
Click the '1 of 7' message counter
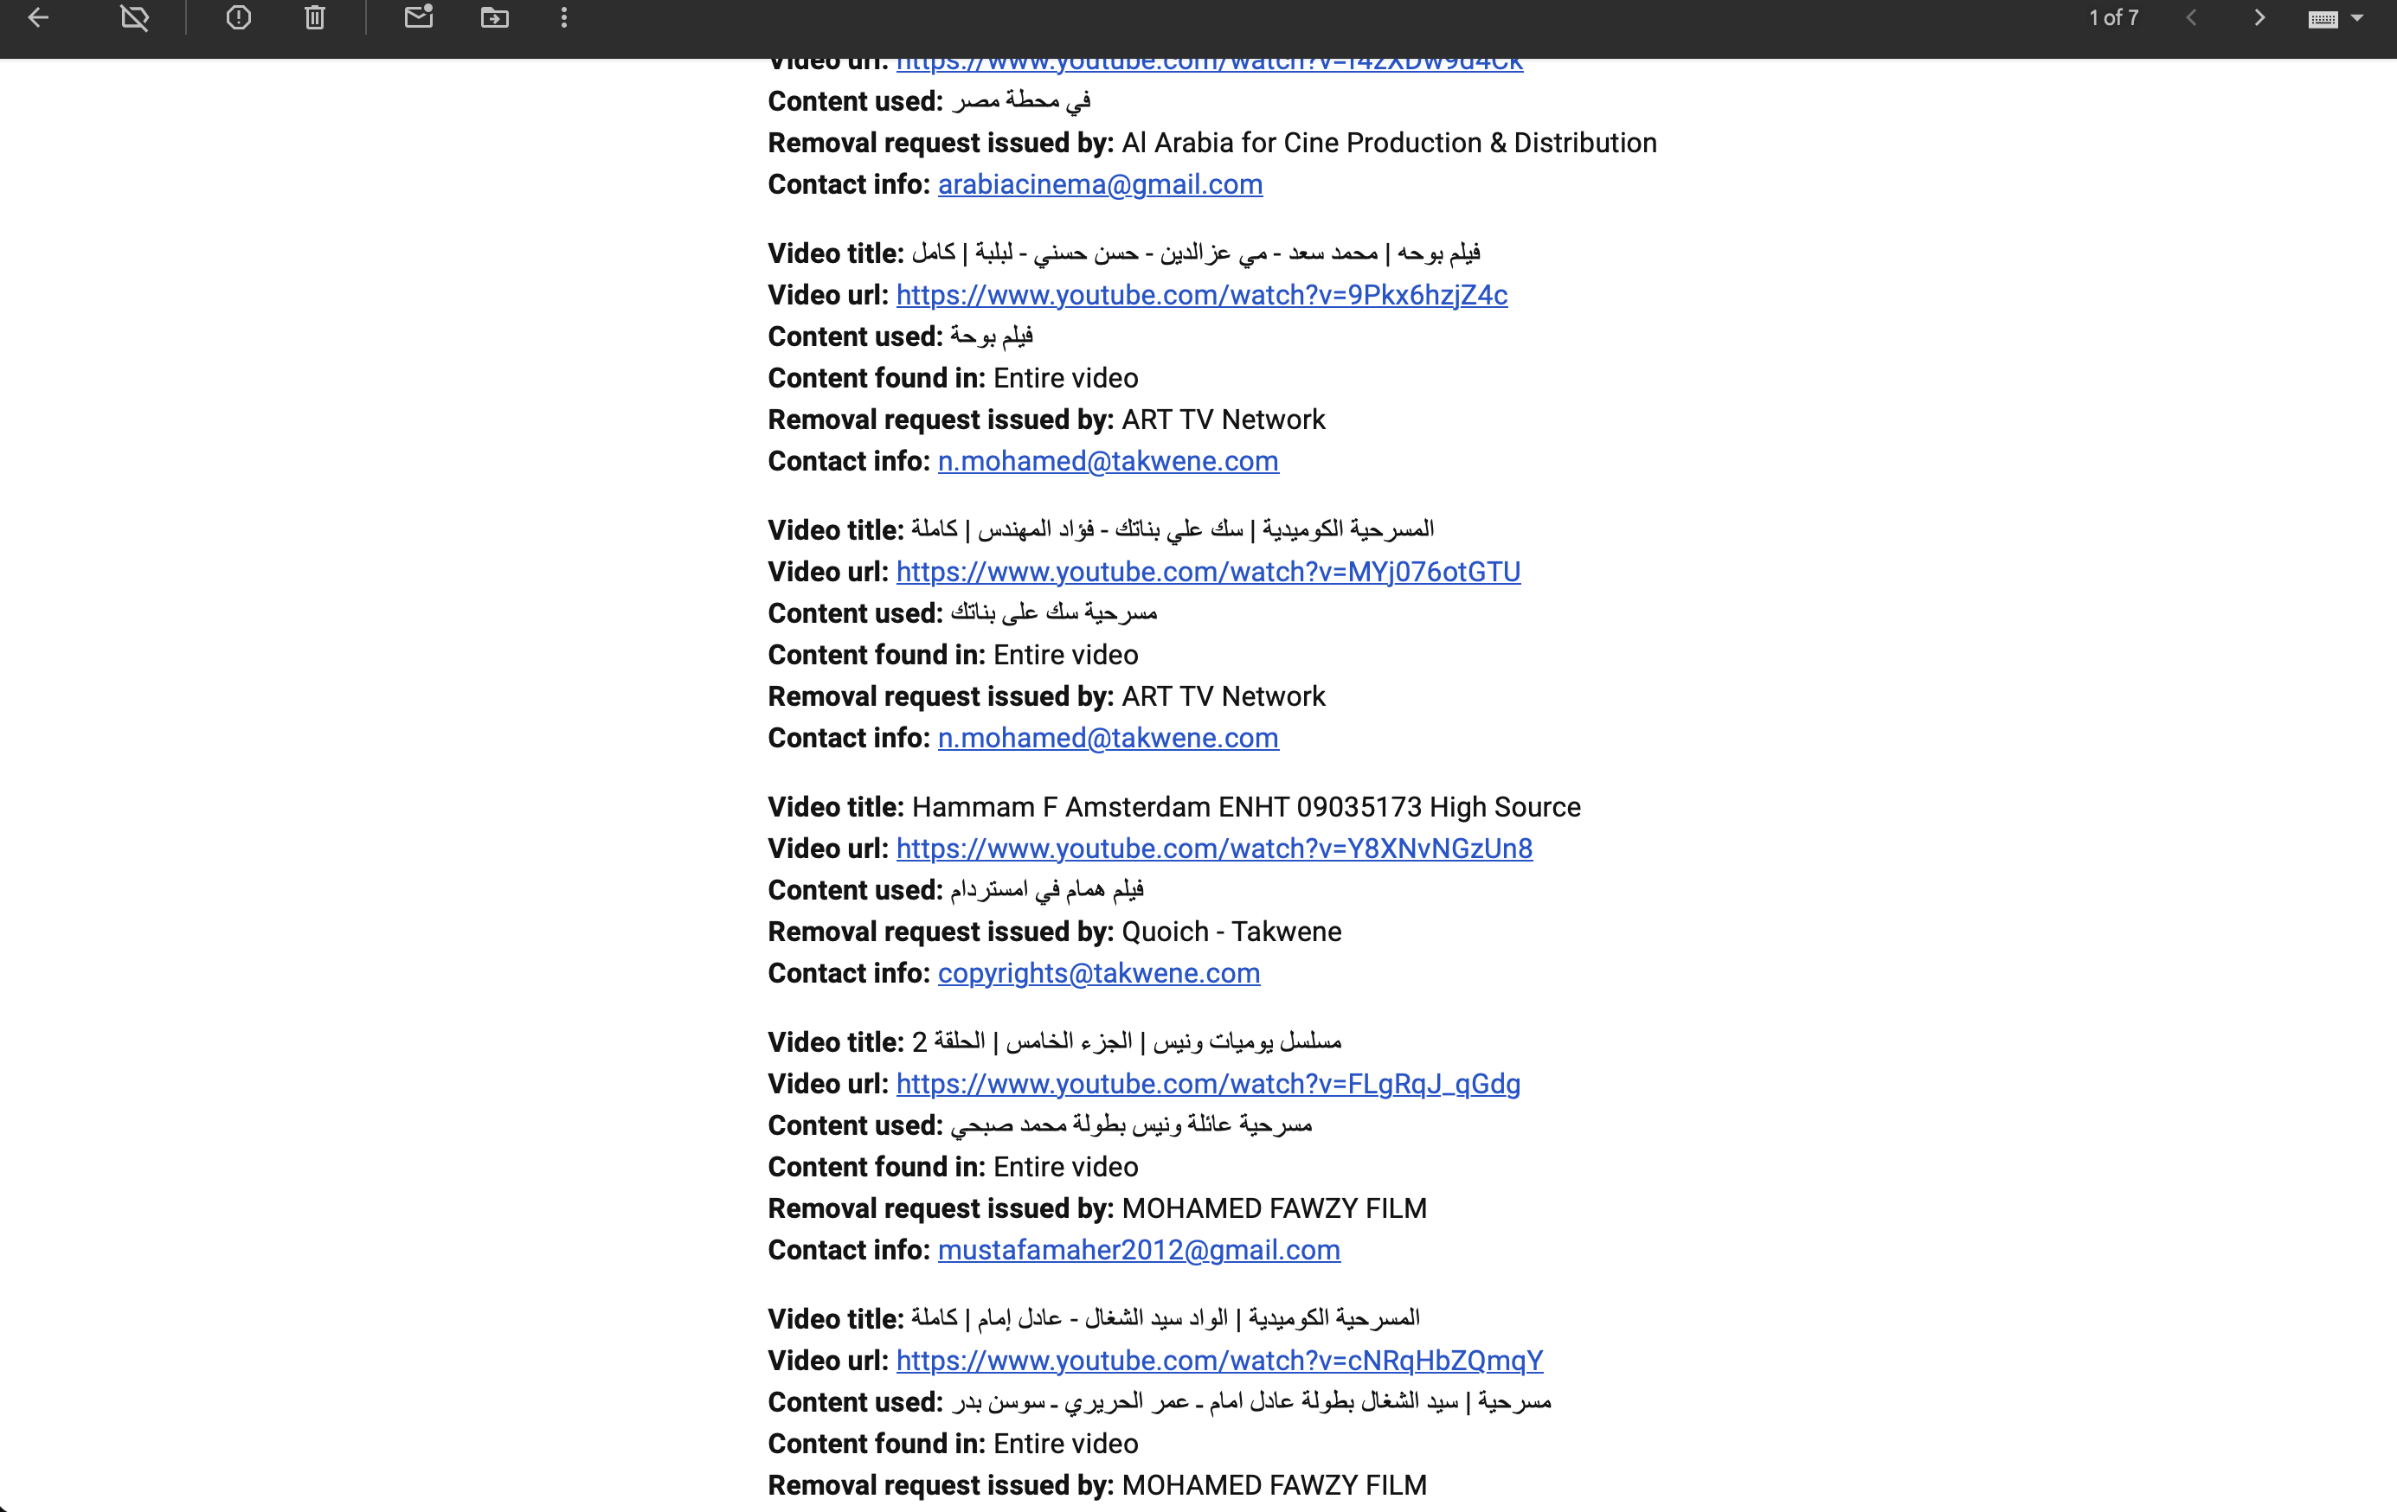[2113, 18]
